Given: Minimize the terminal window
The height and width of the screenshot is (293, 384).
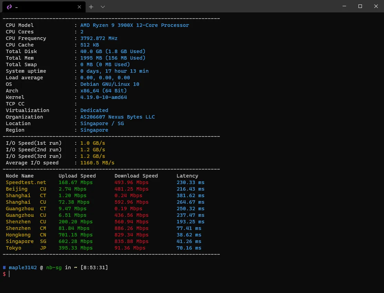Looking at the screenshot, I should [344, 6].
